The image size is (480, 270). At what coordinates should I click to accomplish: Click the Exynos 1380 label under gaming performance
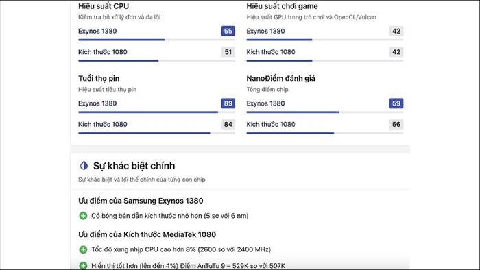click(x=265, y=31)
